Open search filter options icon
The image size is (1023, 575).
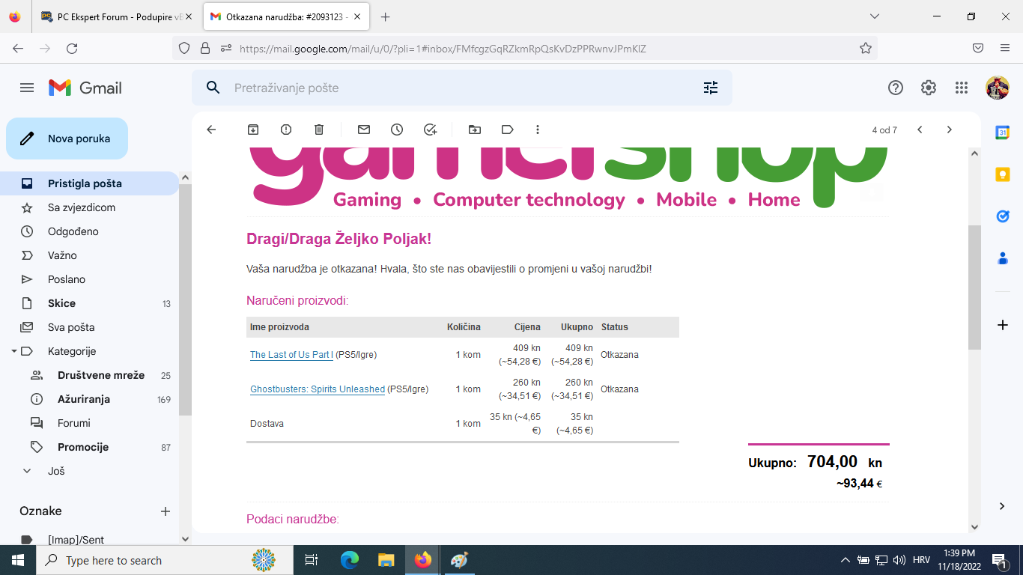[x=711, y=88]
